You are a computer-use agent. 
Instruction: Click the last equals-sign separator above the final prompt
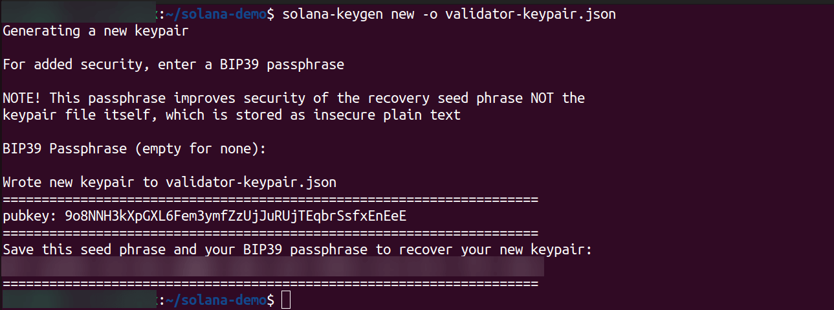(x=270, y=283)
